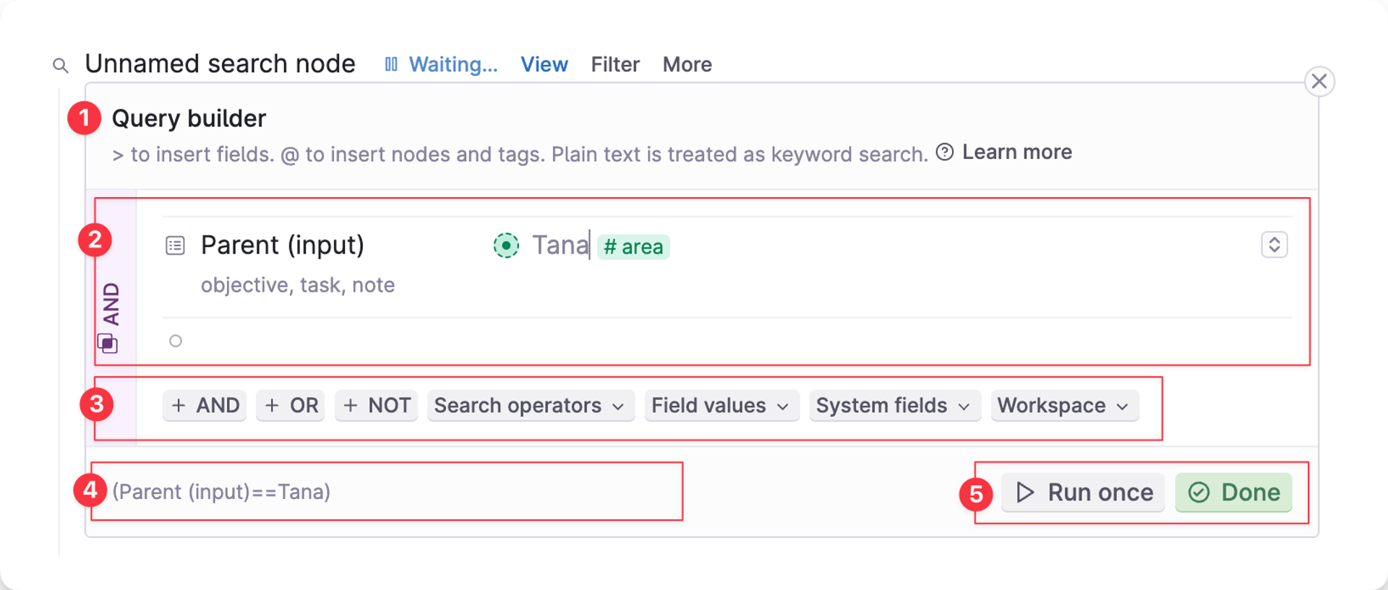Screen dimensions: 1388x590
Task: Click the blue Waiting status icon
Action: coord(391,64)
